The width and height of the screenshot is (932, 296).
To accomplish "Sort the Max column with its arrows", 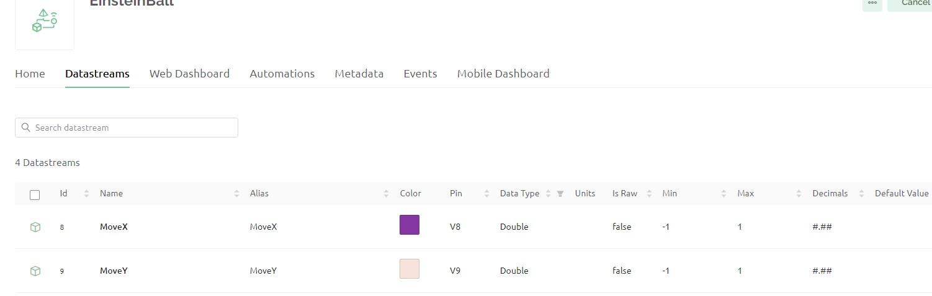I will (799, 194).
